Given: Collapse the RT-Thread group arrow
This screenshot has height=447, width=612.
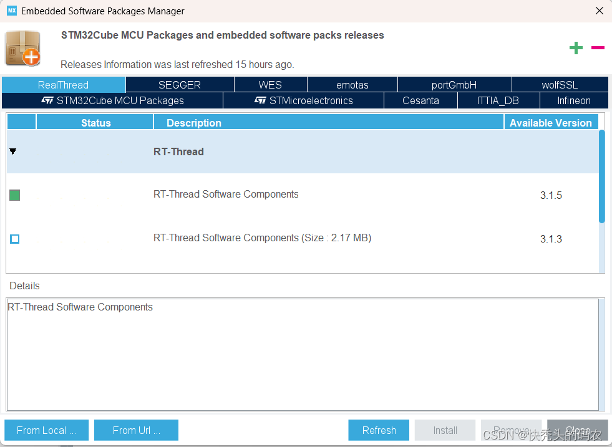Looking at the screenshot, I should coord(13,151).
